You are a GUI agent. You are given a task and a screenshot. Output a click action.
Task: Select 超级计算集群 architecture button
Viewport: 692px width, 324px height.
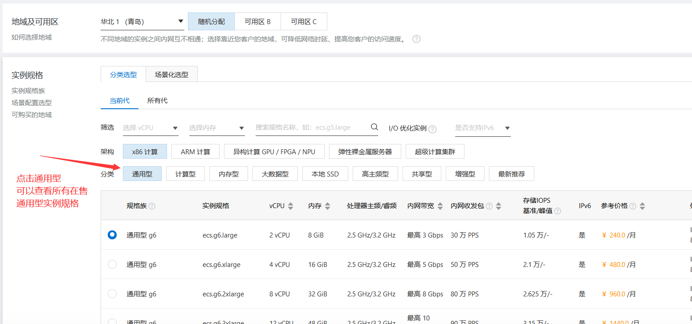pos(435,152)
